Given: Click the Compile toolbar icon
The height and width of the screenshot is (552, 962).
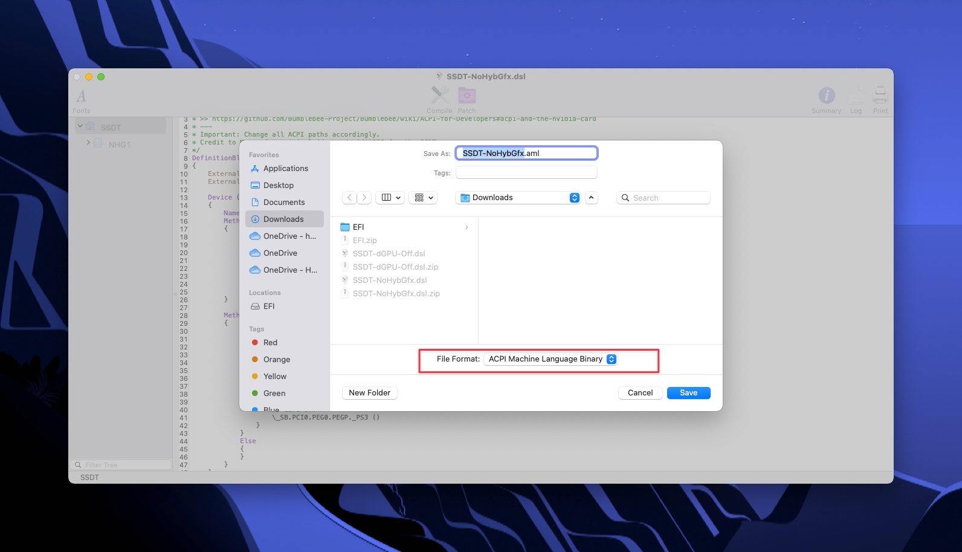Looking at the screenshot, I should pos(439,96).
